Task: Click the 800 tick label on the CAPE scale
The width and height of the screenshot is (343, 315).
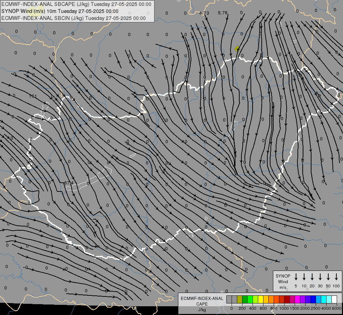Action: point(274,308)
